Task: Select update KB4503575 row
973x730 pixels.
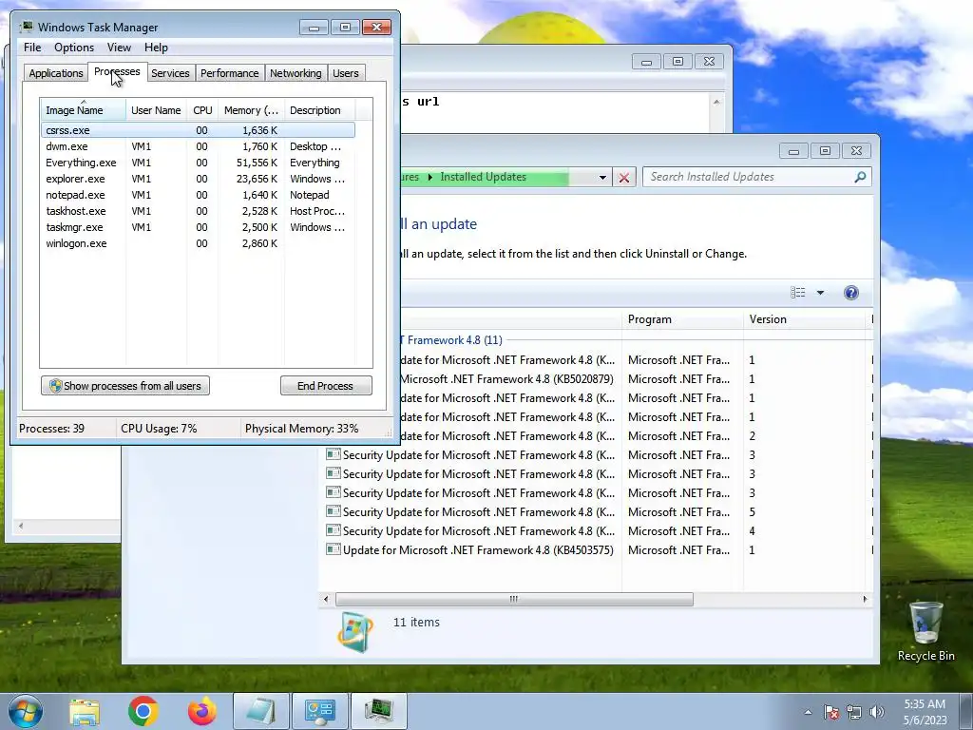Action: tap(599, 550)
